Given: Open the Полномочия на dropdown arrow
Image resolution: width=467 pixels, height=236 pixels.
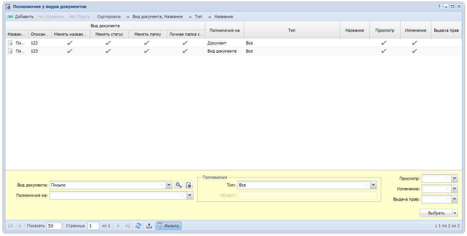Looking at the screenshot, I should click(x=190, y=195).
